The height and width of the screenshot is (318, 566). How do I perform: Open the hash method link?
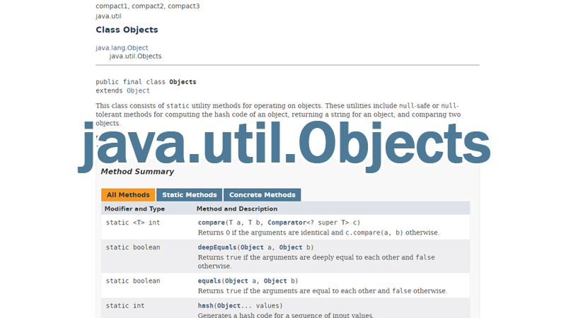point(206,306)
